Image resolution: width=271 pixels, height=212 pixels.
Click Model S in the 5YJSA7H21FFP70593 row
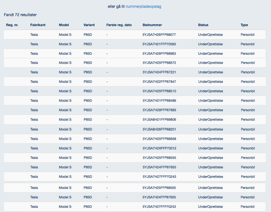click(x=65, y=44)
